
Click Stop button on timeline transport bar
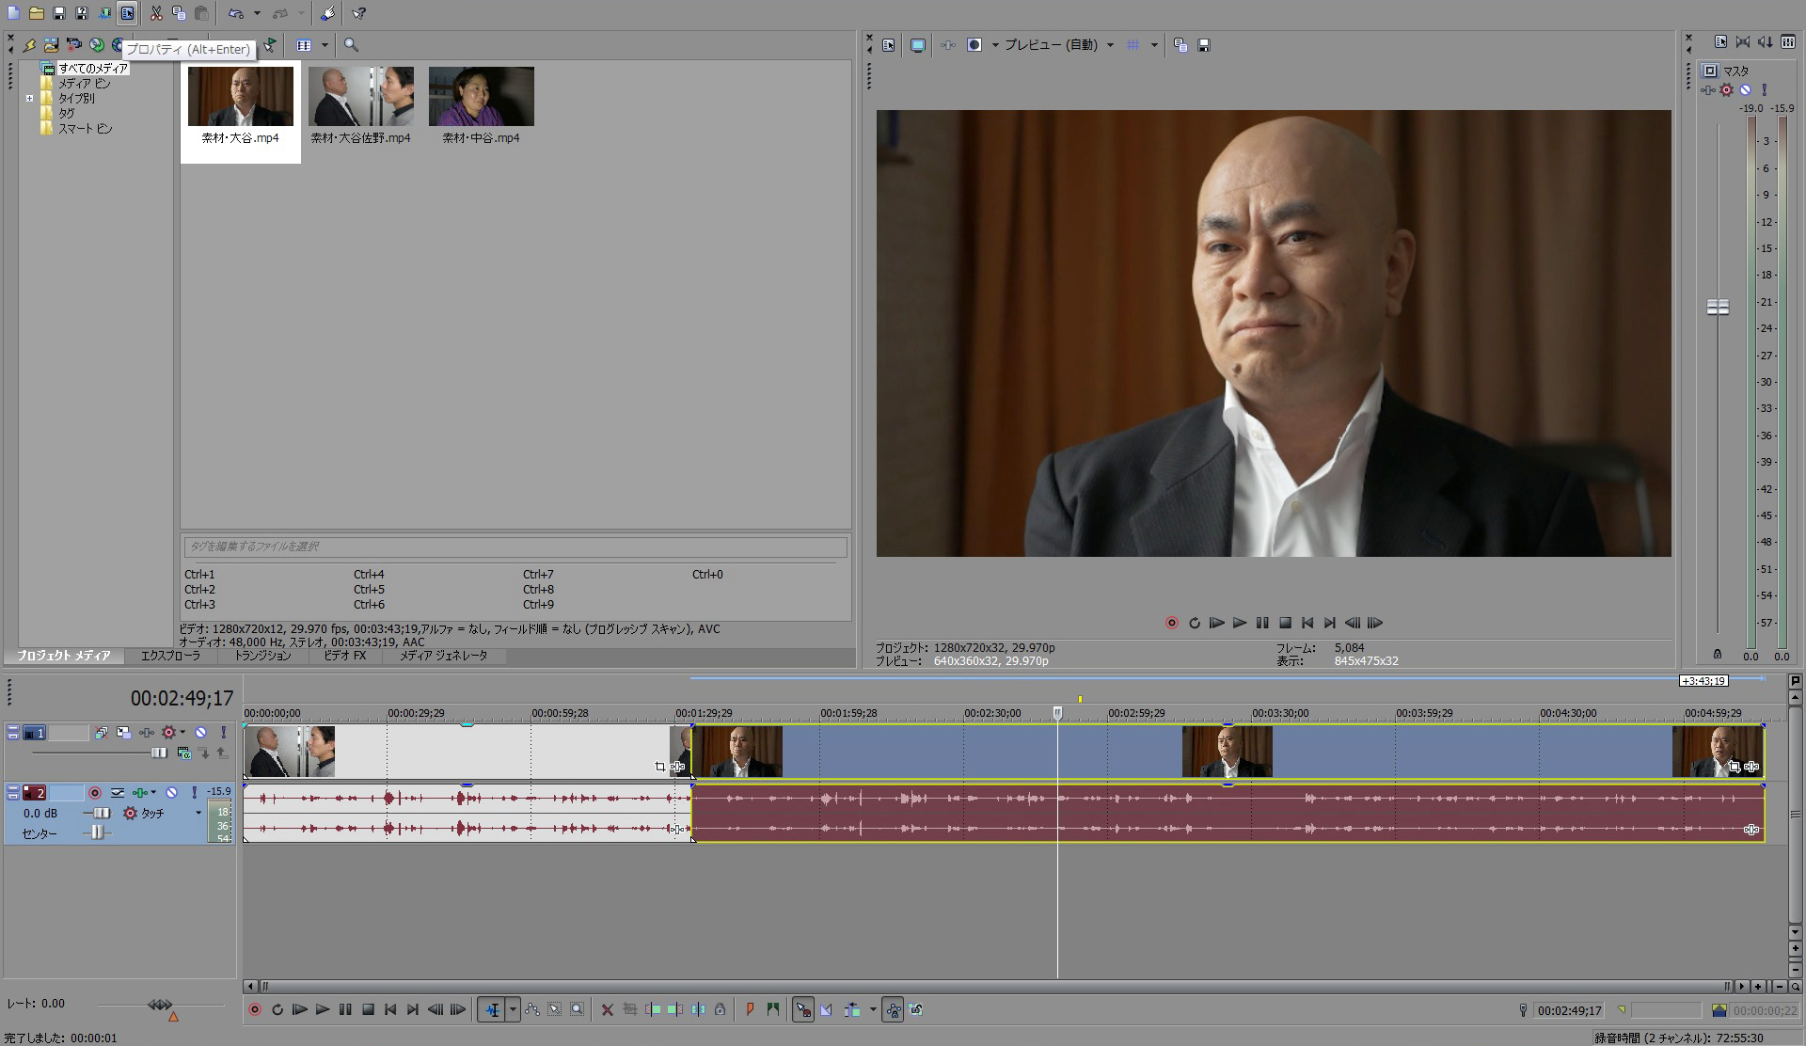pos(368,1009)
